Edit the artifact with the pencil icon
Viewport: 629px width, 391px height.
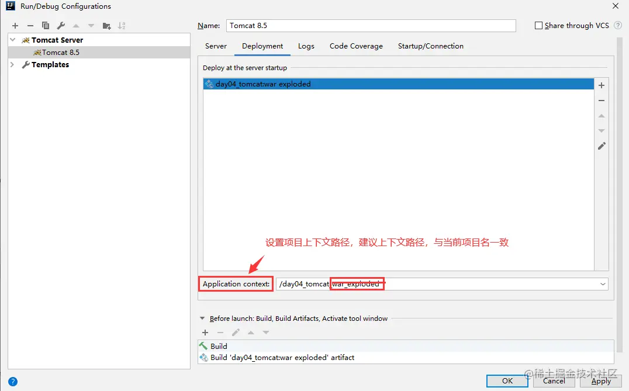click(x=602, y=146)
